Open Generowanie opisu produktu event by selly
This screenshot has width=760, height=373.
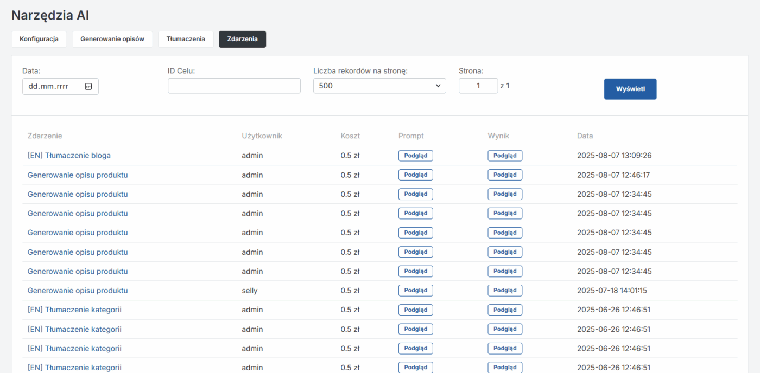click(78, 291)
